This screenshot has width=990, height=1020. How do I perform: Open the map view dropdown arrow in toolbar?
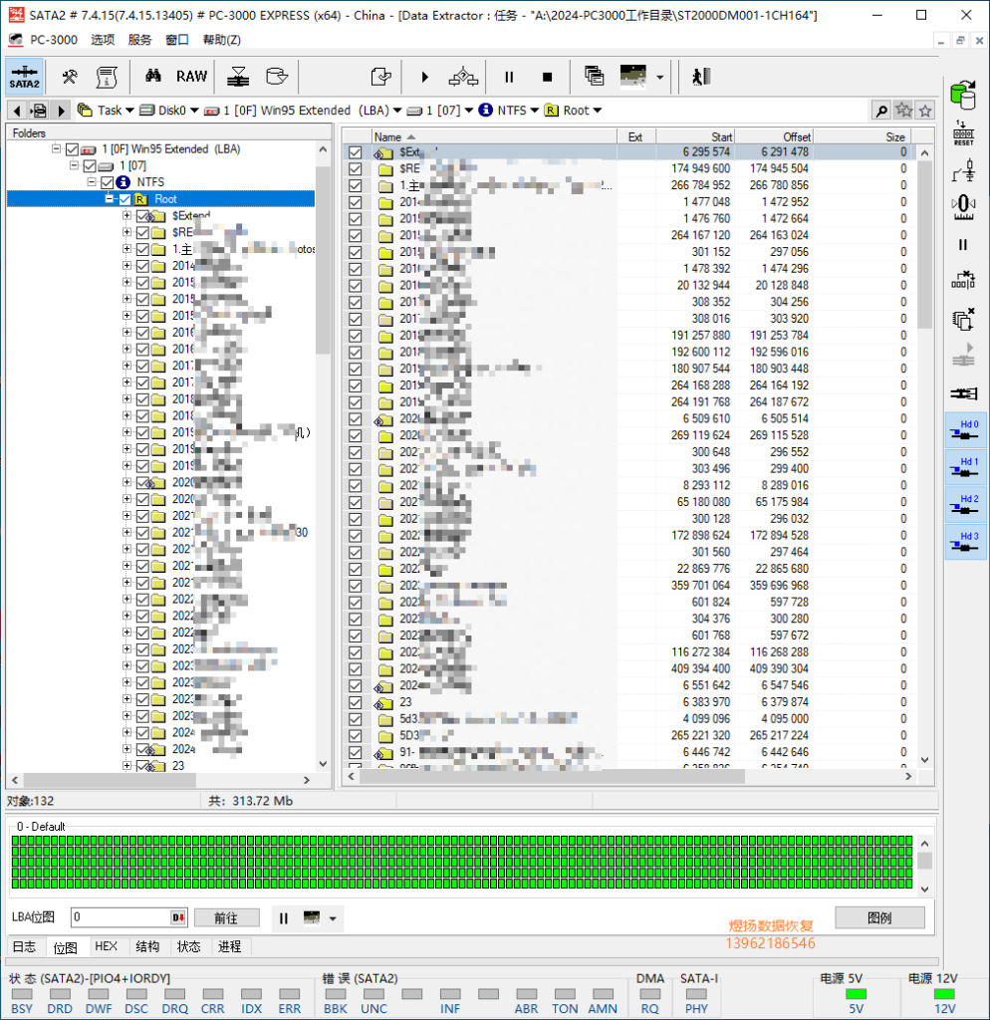[x=659, y=77]
